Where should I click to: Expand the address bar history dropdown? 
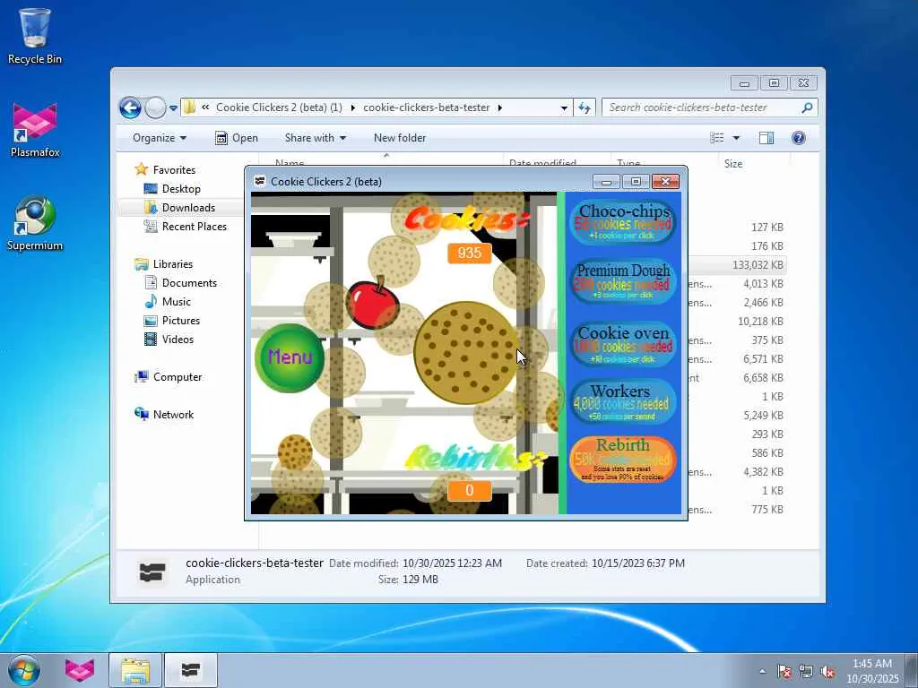pyautogui.click(x=564, y=107)
